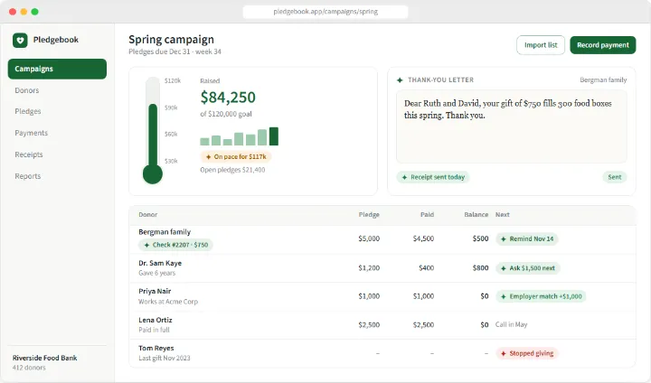Screen dimensions: 651x383
Task: Click the Record payment button
Action: pyautogui.click(x=603, y=45)
